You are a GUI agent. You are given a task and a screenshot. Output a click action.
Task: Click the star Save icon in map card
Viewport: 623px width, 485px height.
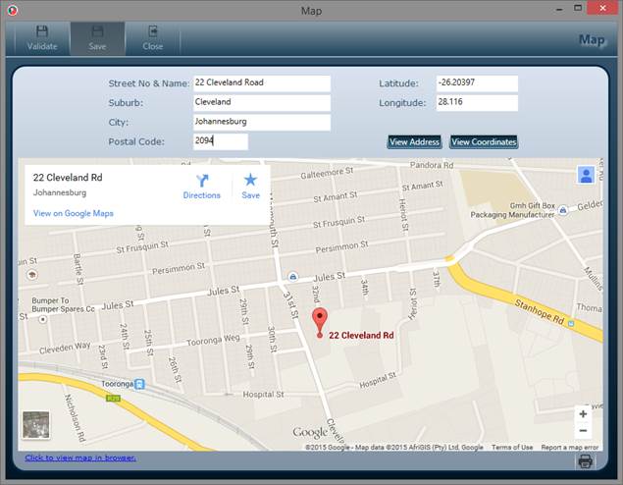pyautogui.click(x=250, y=181)
